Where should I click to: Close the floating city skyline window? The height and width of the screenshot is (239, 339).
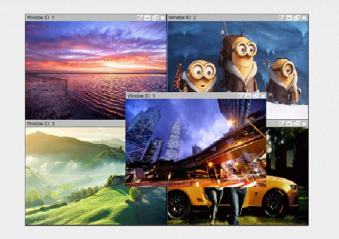[x=263, y=96]
